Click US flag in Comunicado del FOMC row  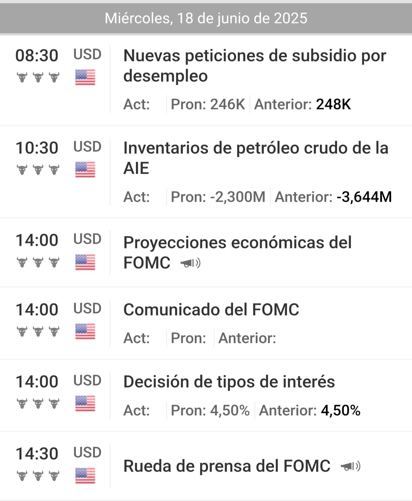(85, 332)
